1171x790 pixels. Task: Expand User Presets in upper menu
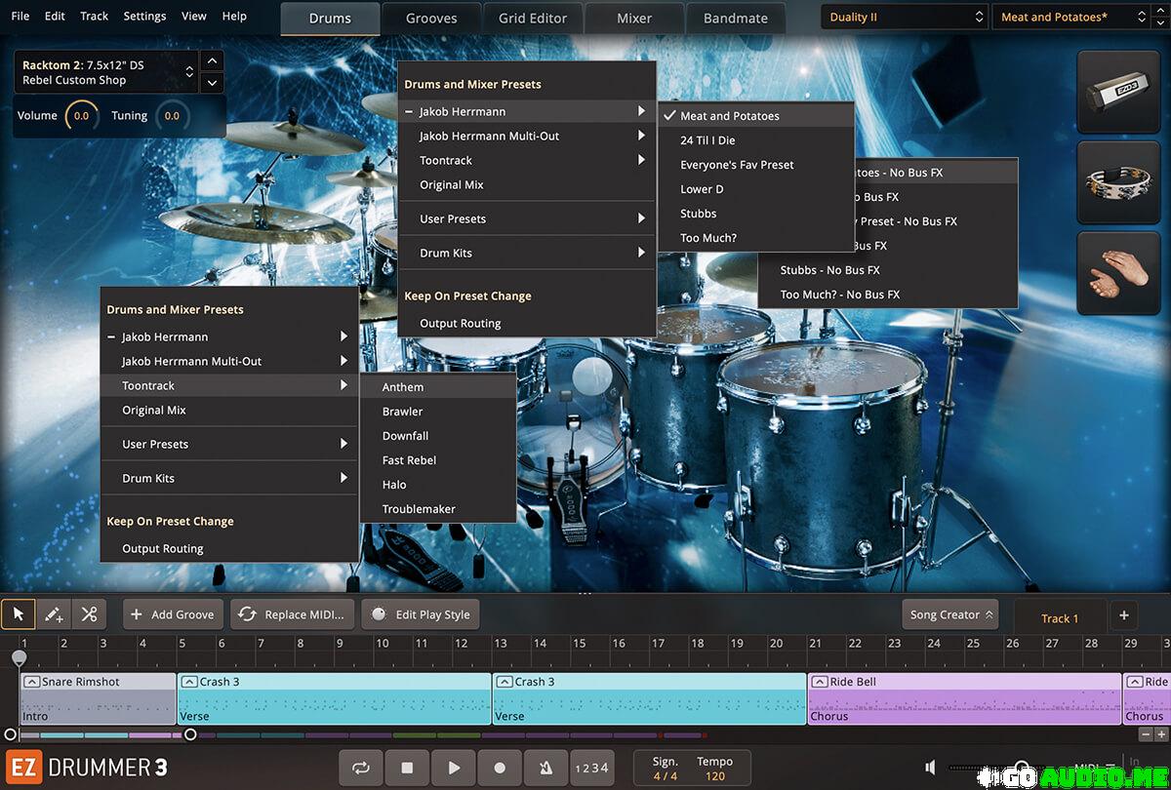coord(527,218)
